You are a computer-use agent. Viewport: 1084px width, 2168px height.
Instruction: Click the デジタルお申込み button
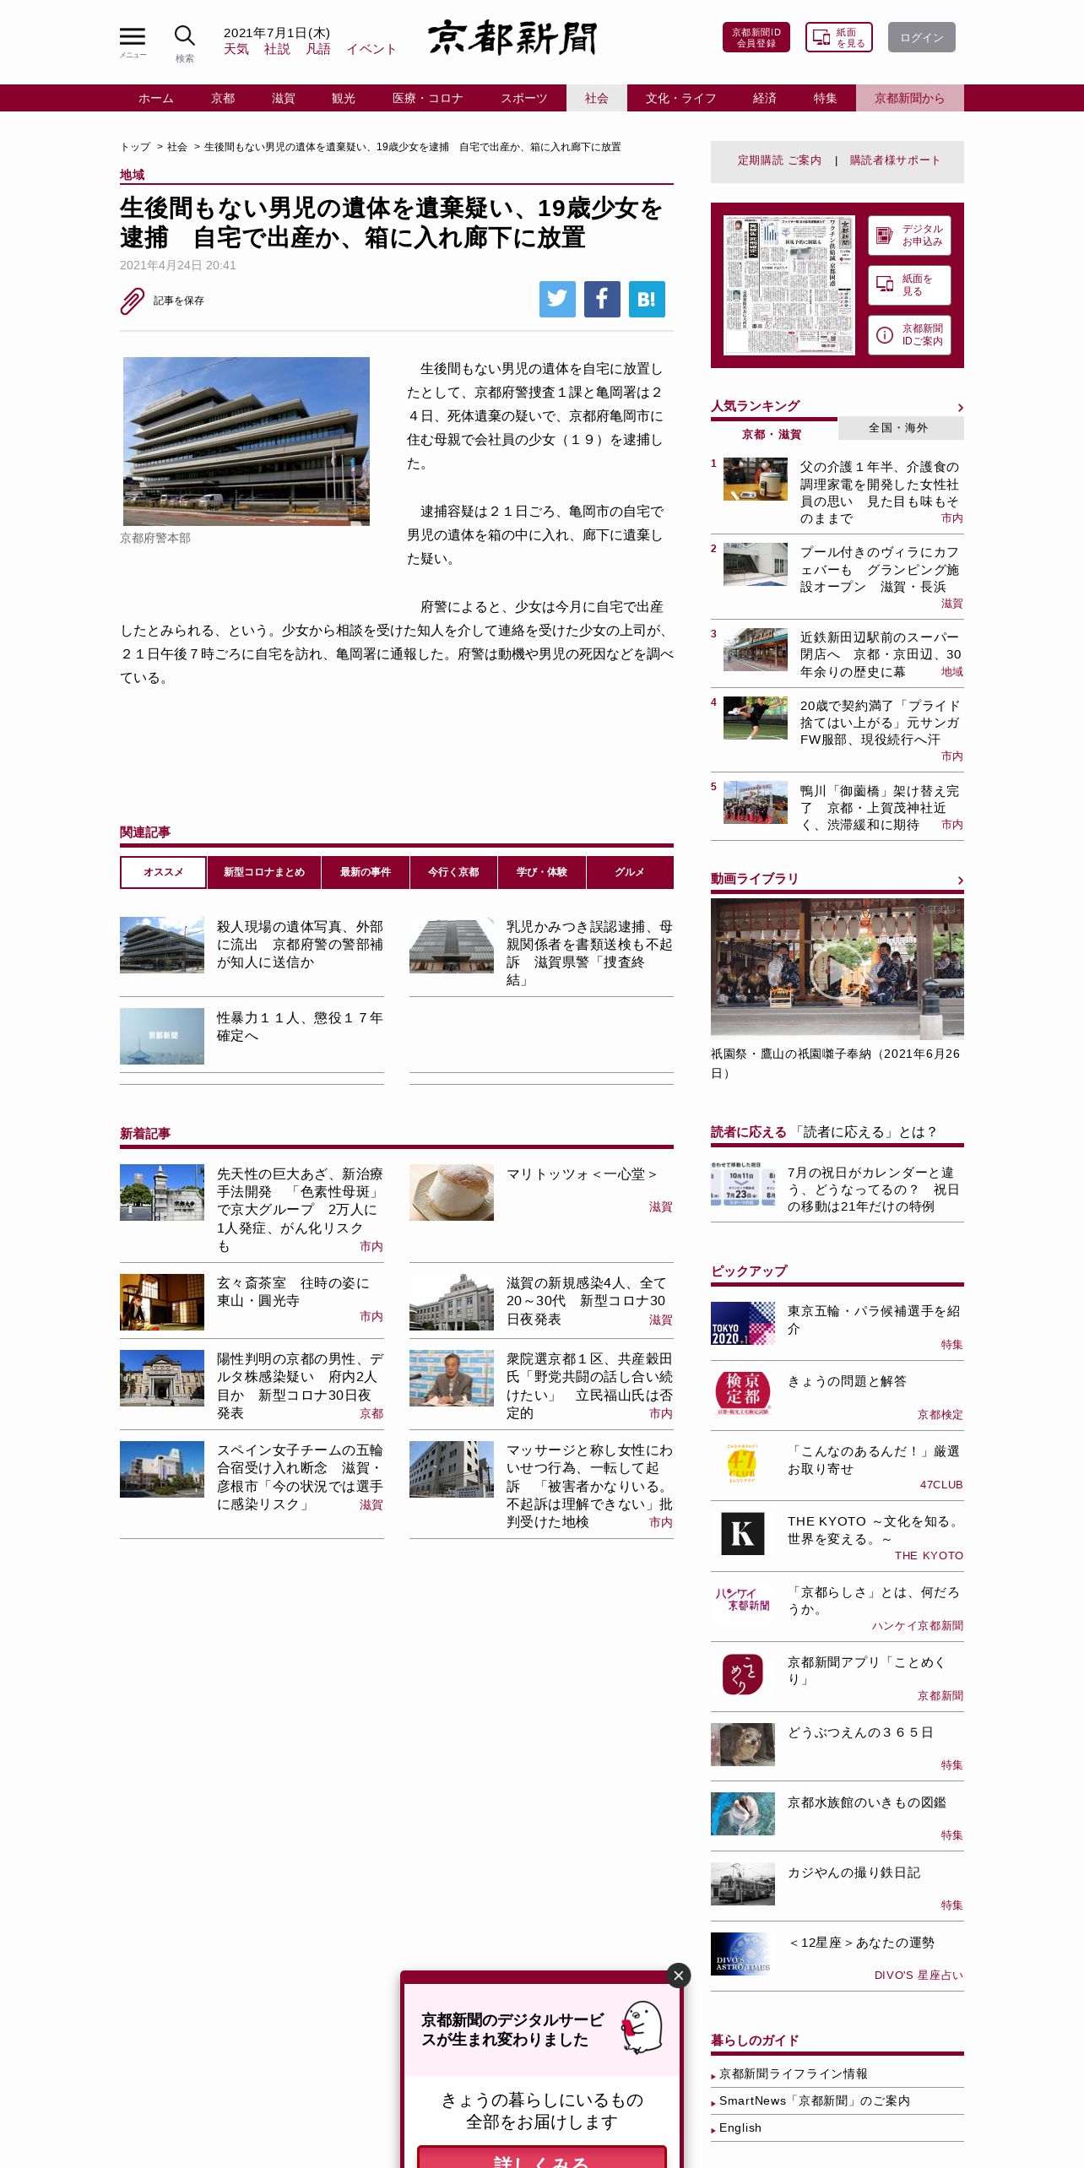pos(909,236)
